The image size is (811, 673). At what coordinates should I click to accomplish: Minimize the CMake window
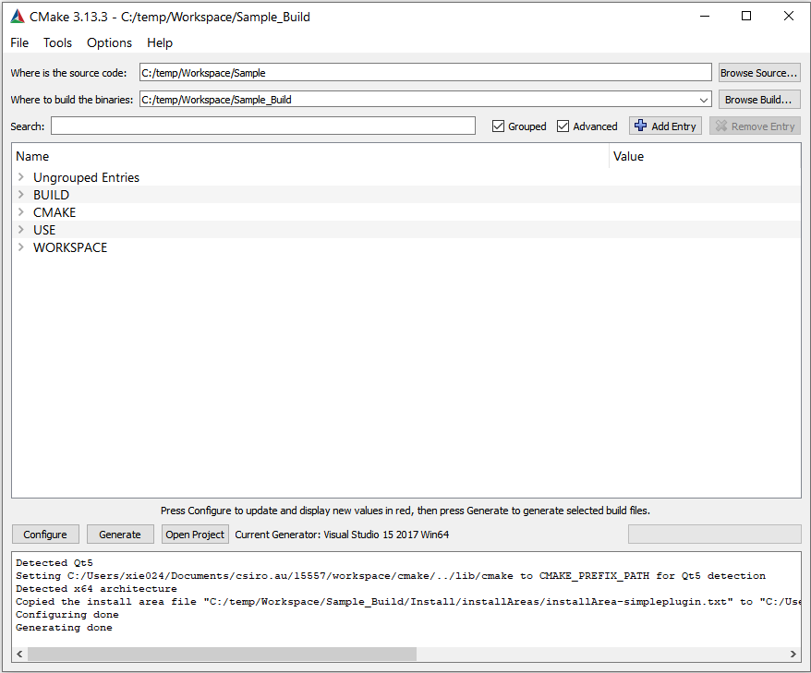(705, 16)
